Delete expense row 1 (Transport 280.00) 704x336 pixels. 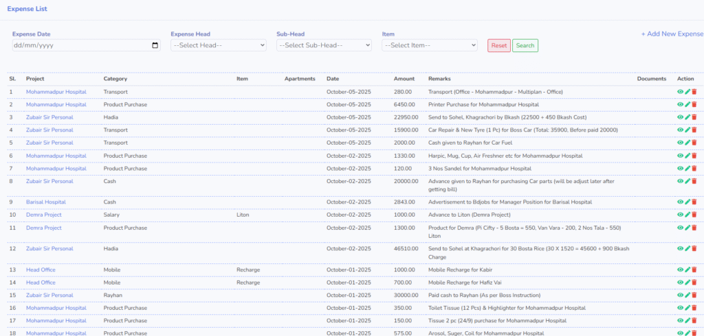pos(694,91)
